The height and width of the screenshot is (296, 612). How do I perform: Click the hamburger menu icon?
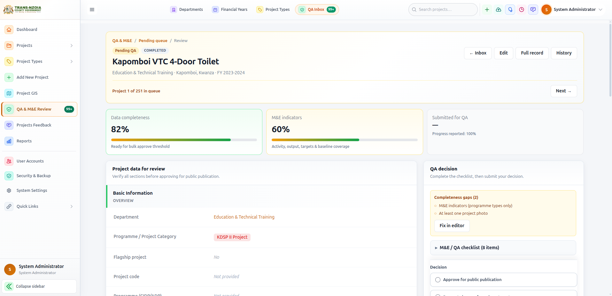92,10
